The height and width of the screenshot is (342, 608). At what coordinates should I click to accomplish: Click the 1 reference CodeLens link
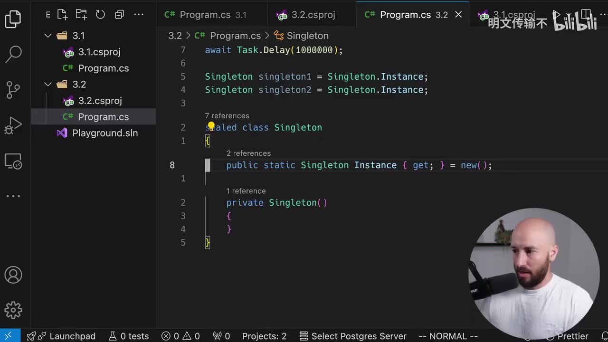click(x=246, y=190)
